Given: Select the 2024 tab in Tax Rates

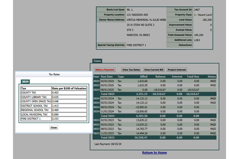Looking at the screenshot, I should pos(25,82).
